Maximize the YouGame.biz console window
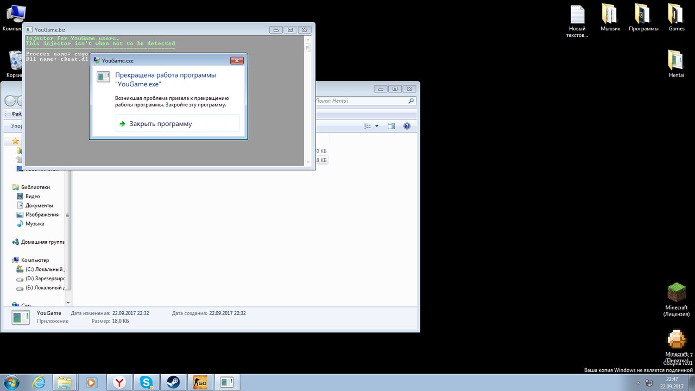Viewport: 695px width, 391px height. tap(290, 30)
